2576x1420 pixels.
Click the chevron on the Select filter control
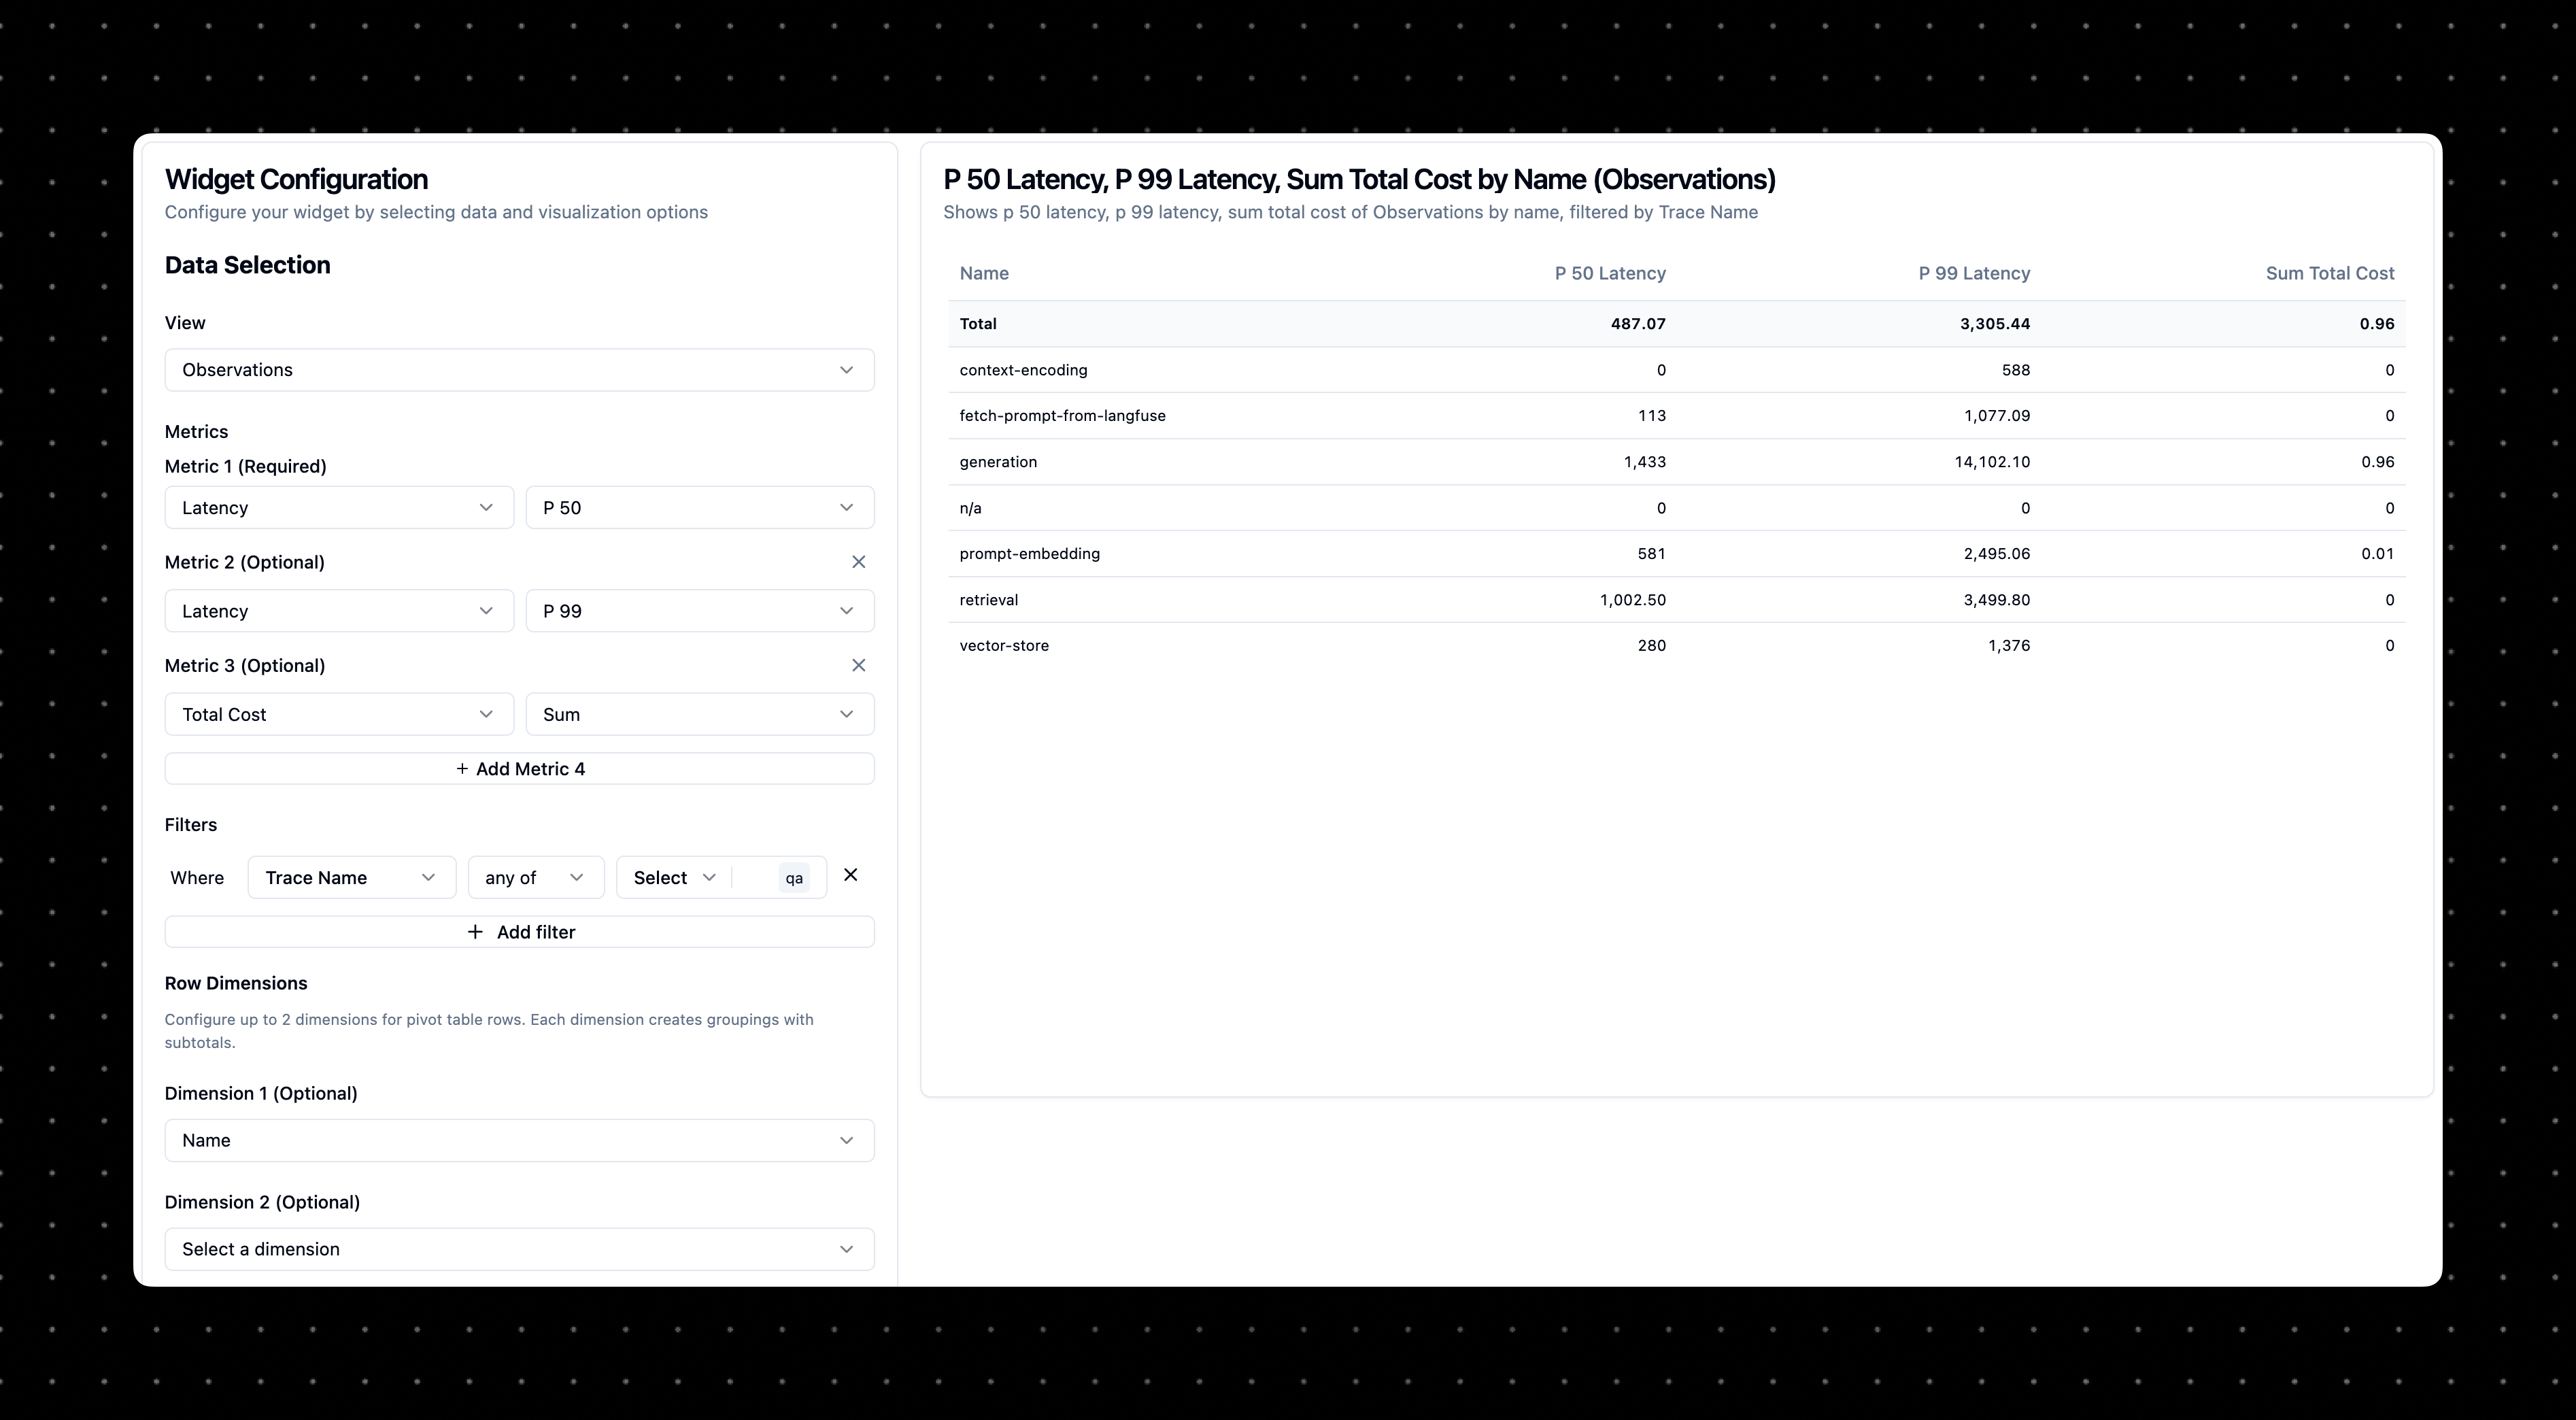pyautogui.click(x=710, y=877)
